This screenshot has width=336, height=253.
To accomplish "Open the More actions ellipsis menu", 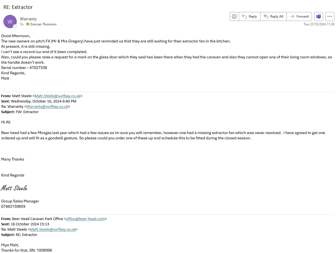I will [330, 16].
